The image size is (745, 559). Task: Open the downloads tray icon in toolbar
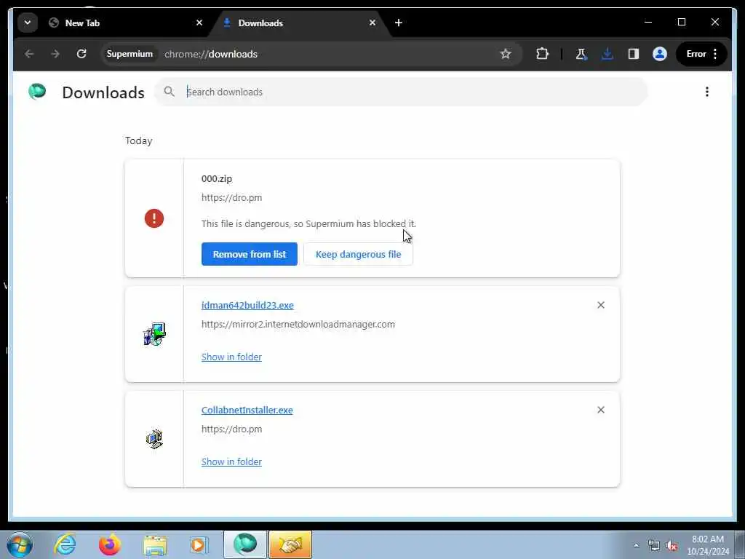[607, 54]
